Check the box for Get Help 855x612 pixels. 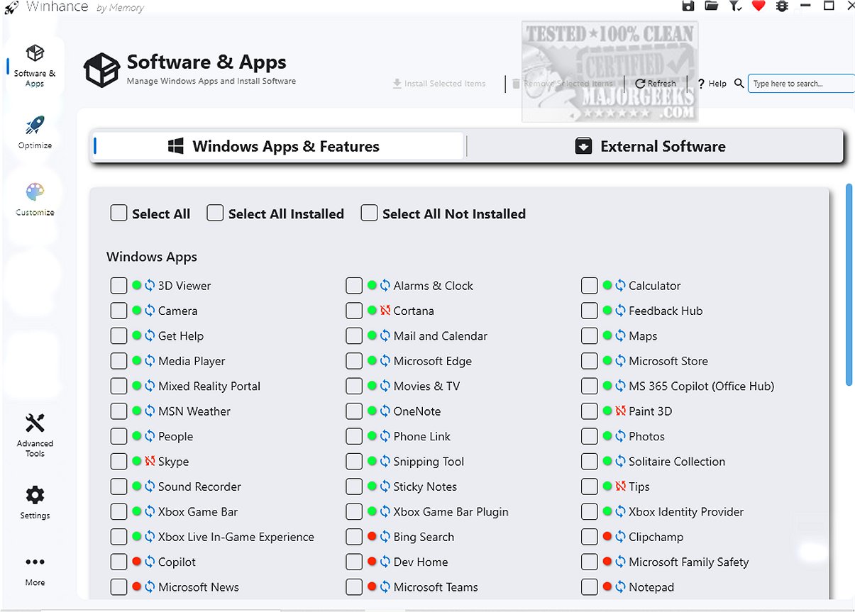point(118,336)
